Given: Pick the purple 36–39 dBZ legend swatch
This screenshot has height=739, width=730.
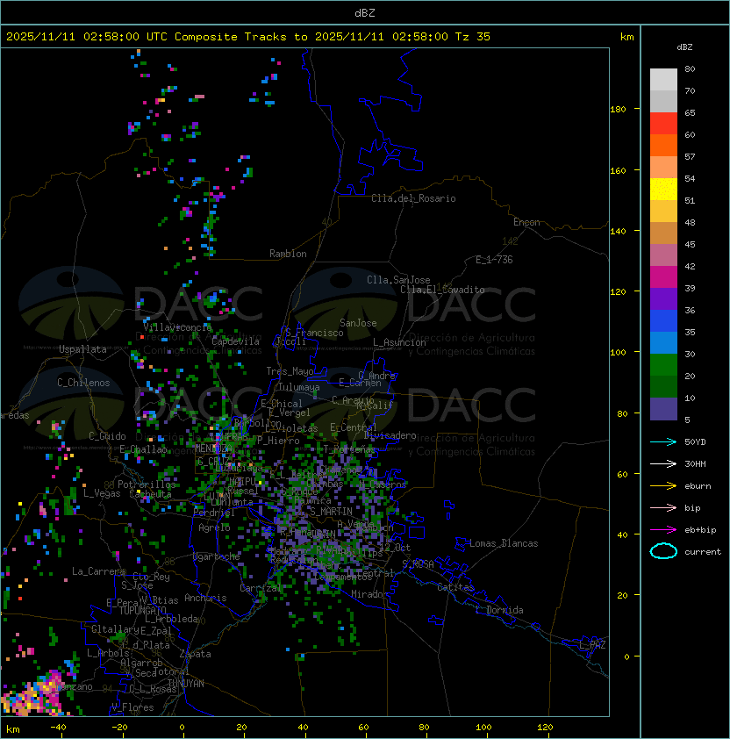Looking at the screenshot, I should click(x=663, y=298).
